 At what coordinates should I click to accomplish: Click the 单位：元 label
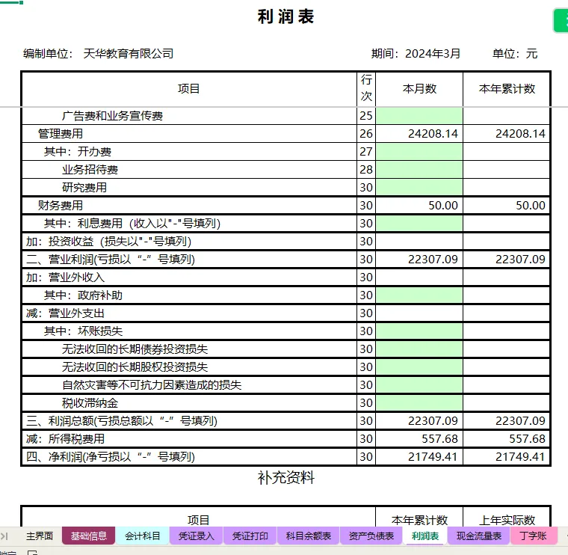pyautogui.click(x=515, y=54)
